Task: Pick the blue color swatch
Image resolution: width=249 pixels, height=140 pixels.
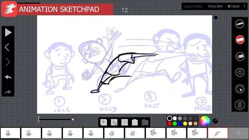Action: coord(180,124)
